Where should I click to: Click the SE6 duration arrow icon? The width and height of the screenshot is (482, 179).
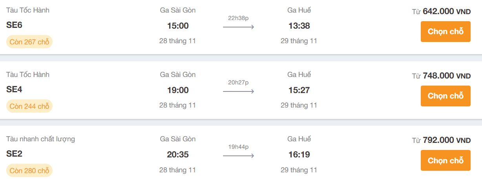(238, 27)
